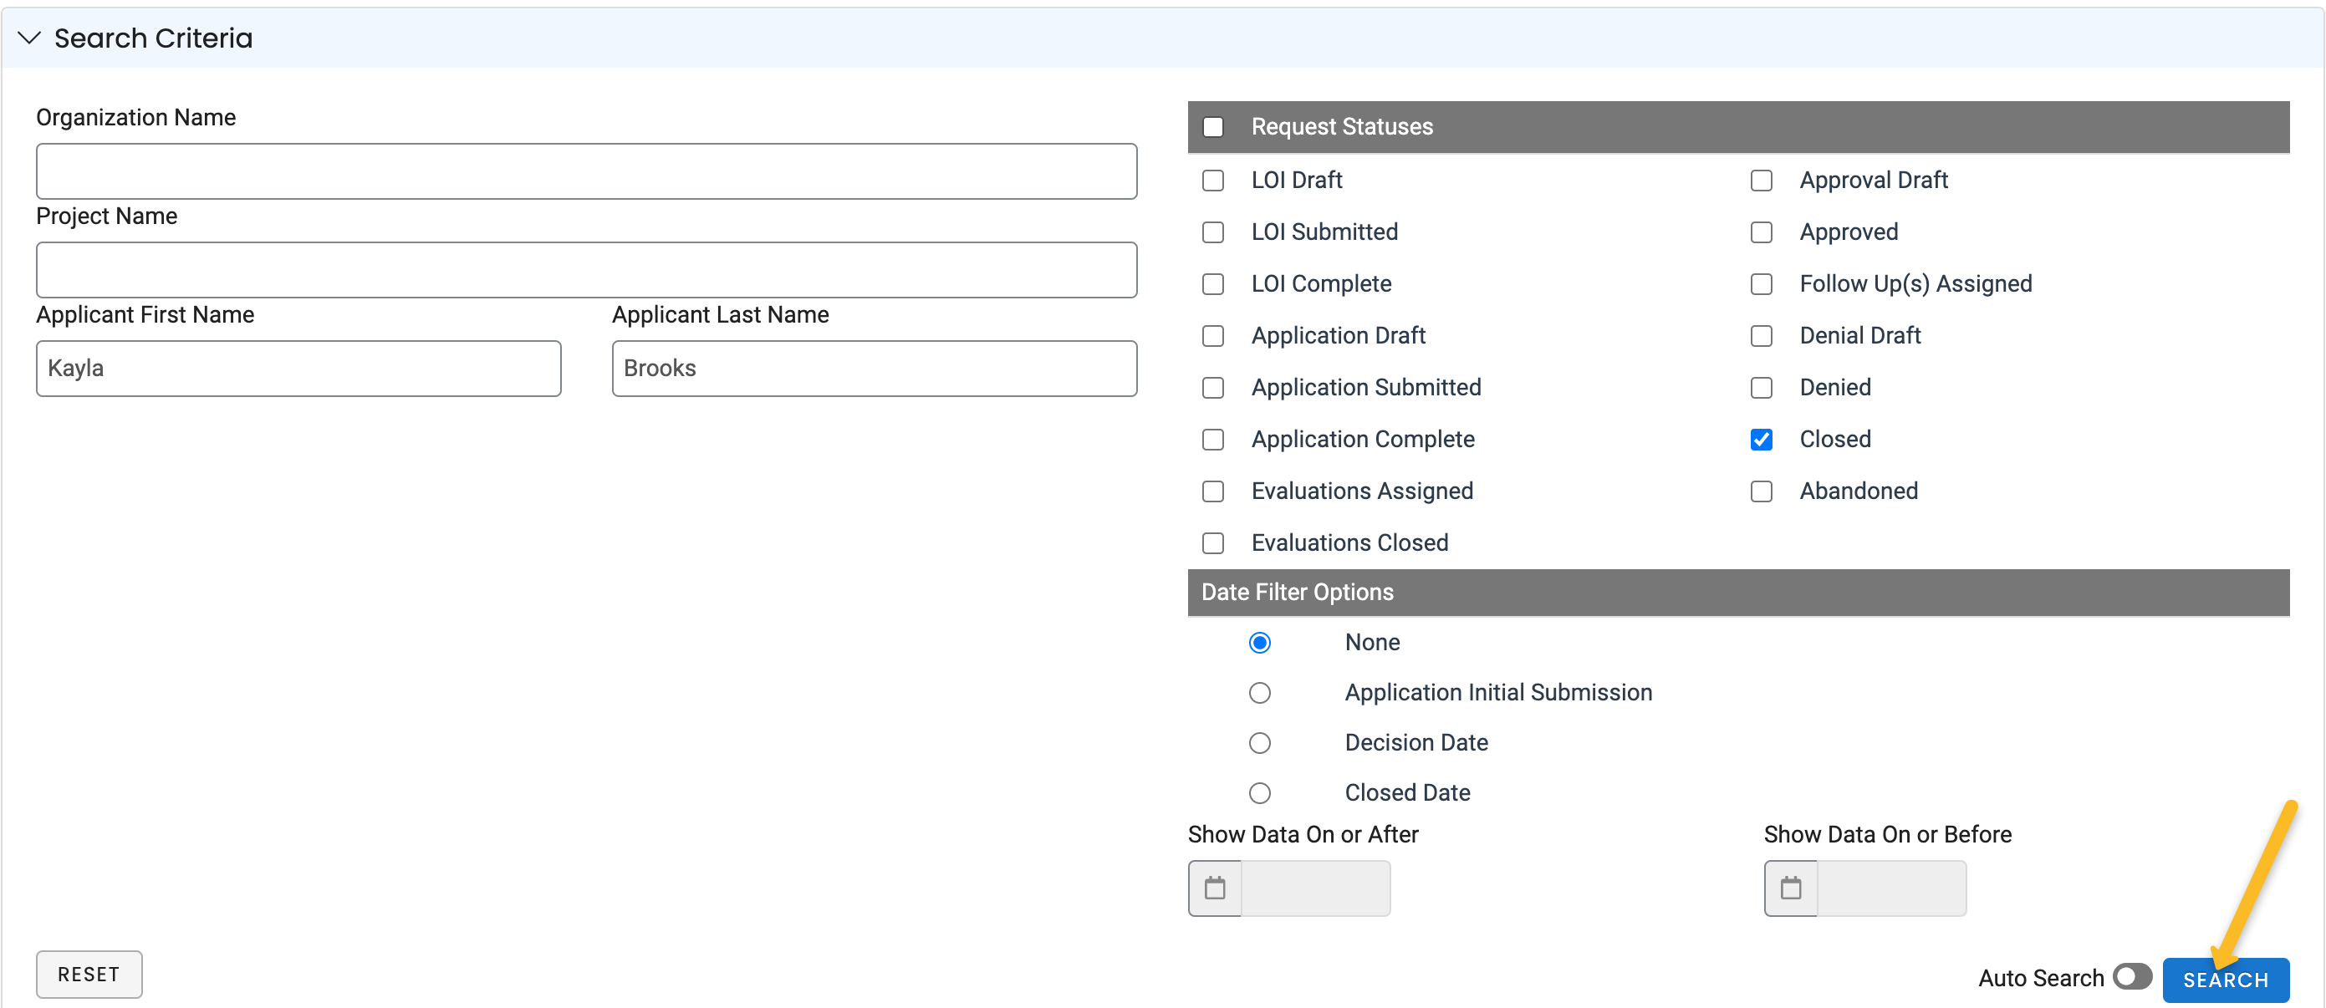This screenshot has height=1008, width=2326.
Task: Check the LOI Draft status checkbox
Action: tap(1212, 181)
